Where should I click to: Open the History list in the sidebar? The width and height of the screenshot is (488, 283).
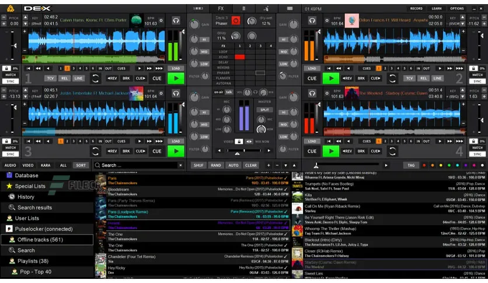(26, 197)
